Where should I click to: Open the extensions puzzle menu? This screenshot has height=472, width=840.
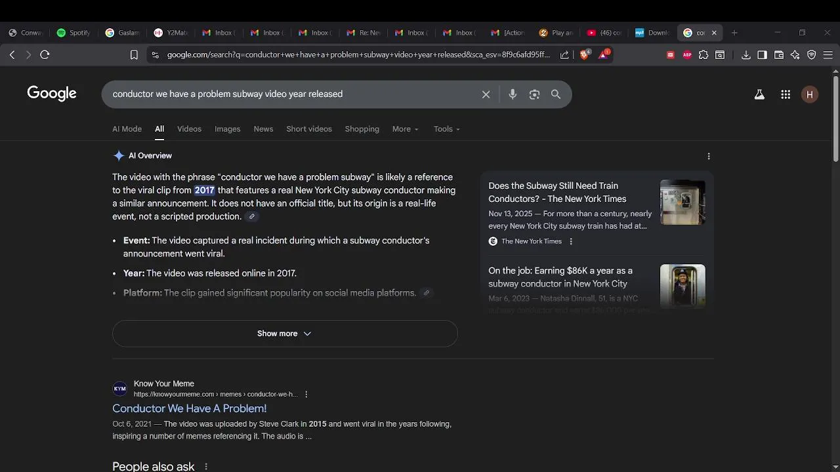click(x=703, y=55)
